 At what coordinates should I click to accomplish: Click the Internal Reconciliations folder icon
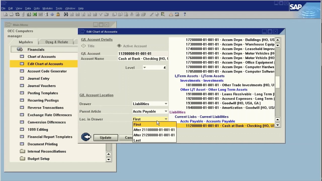click(22, 151)
